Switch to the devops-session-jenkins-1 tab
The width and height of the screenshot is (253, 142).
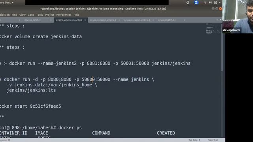[137, 20]
